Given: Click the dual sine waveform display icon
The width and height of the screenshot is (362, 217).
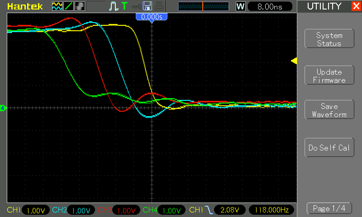Looking at the screenshot, I should [x=57, y=6].
